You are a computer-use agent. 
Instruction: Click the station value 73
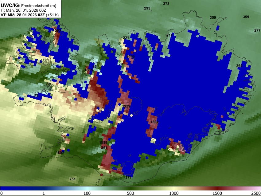click(36, 96)
